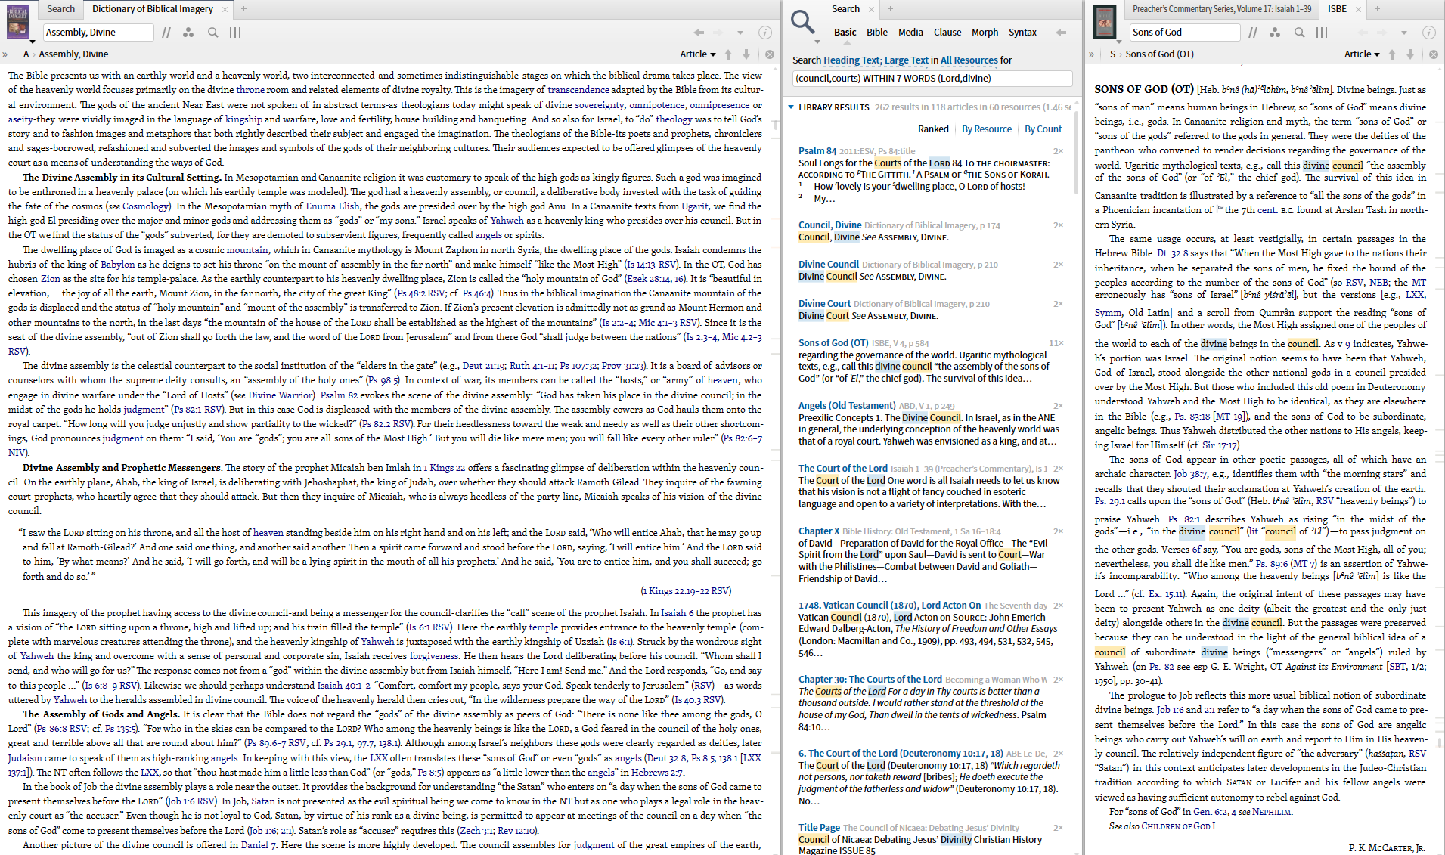This screenshot has width=1445, height=855.
Task: Sort library results by Ranked
Action: point(933,129)
